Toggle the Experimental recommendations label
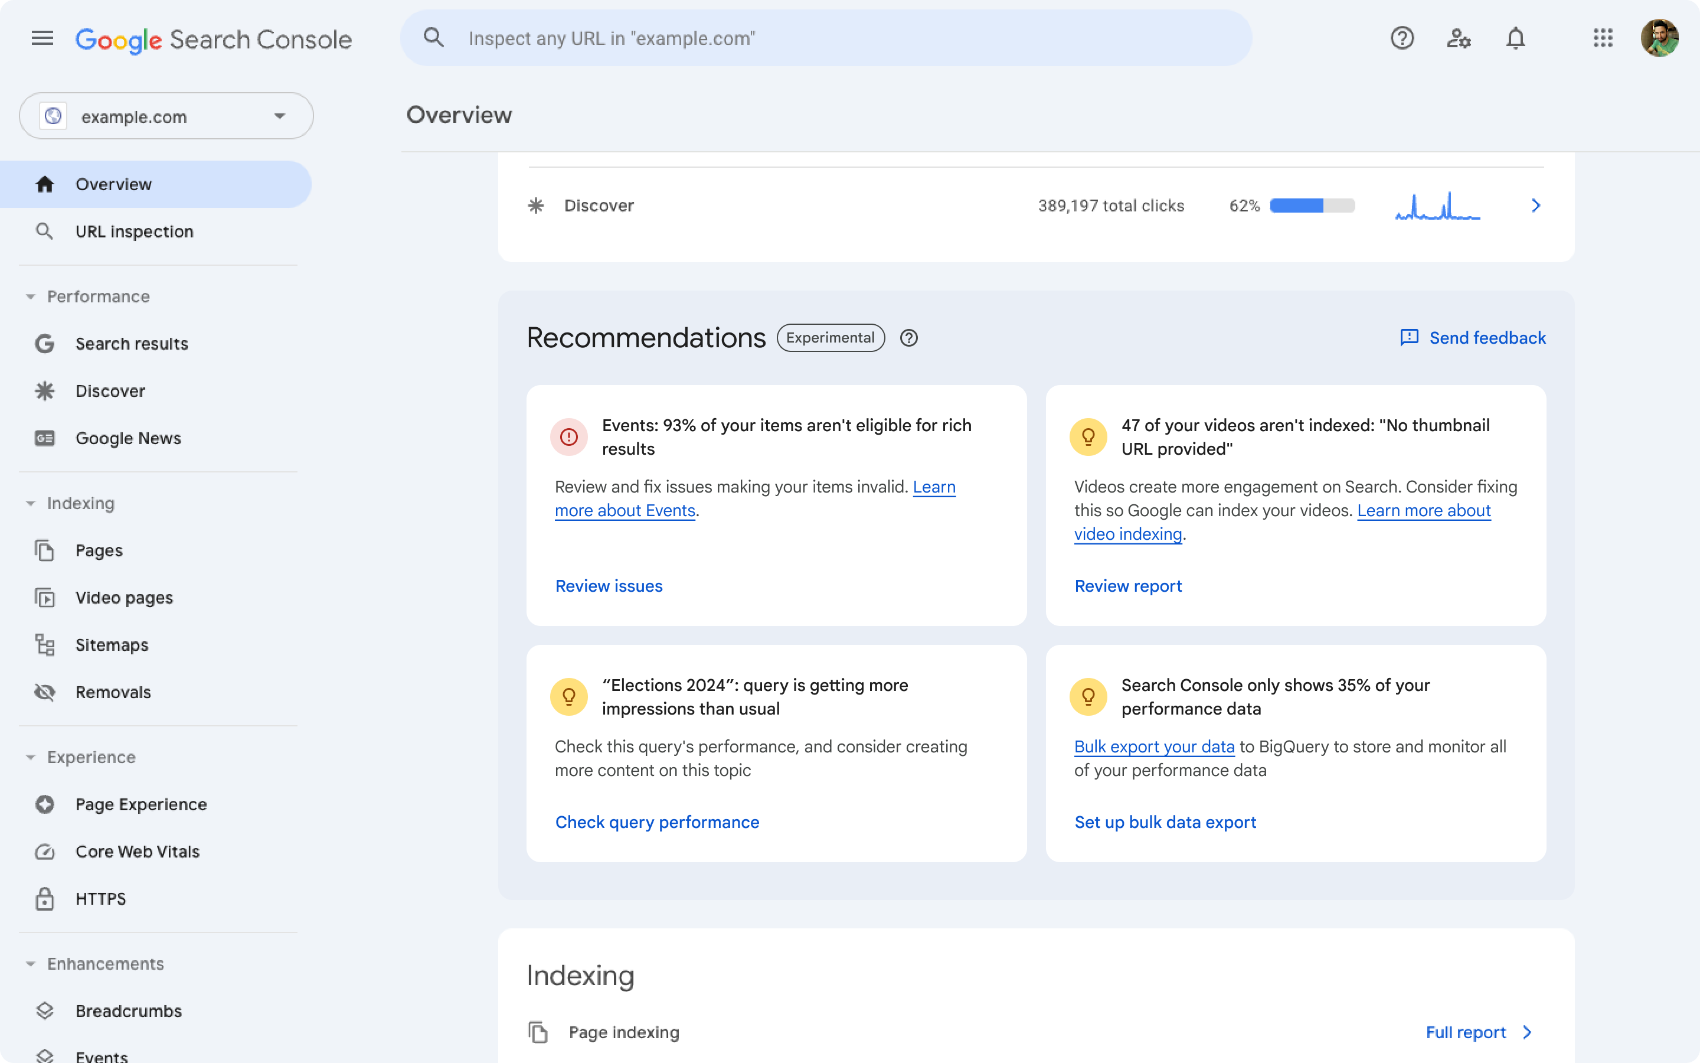The width and height of the screenshot is (1700, 1063). 830,337
